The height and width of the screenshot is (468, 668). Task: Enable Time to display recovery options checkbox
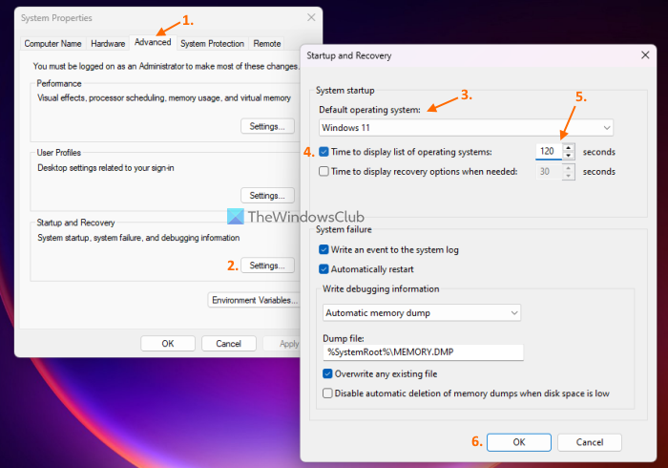pyautogui.click(x=324, y=171)
